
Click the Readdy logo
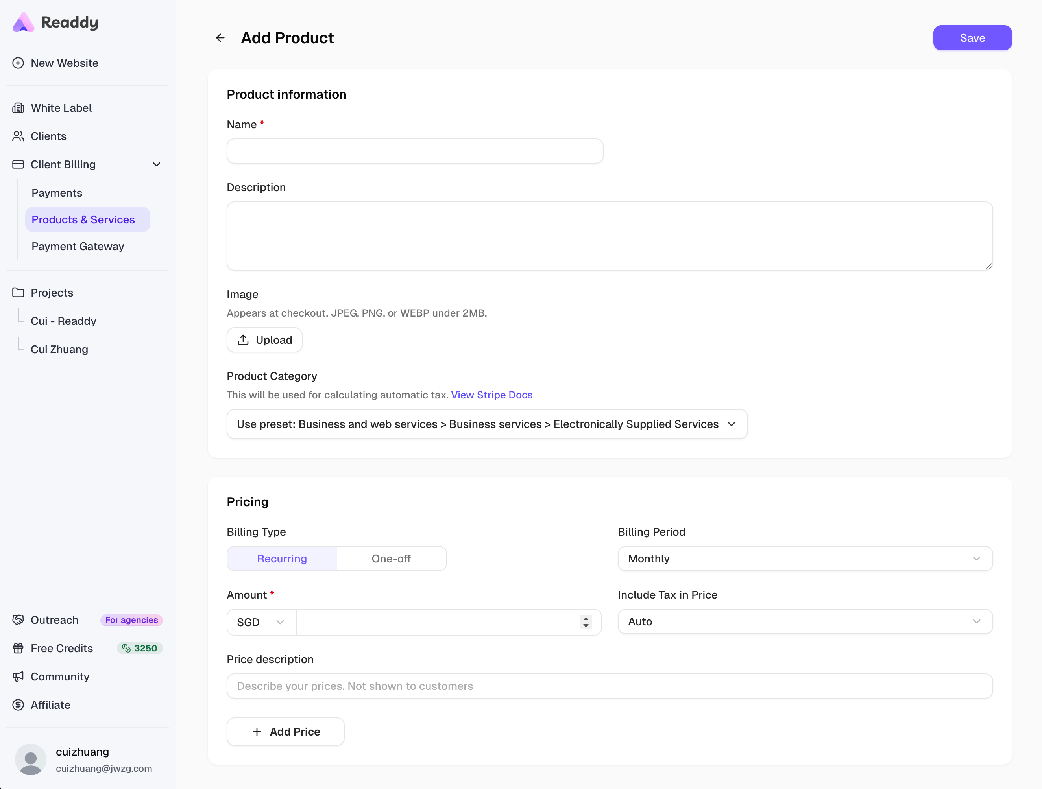point(55,22)
